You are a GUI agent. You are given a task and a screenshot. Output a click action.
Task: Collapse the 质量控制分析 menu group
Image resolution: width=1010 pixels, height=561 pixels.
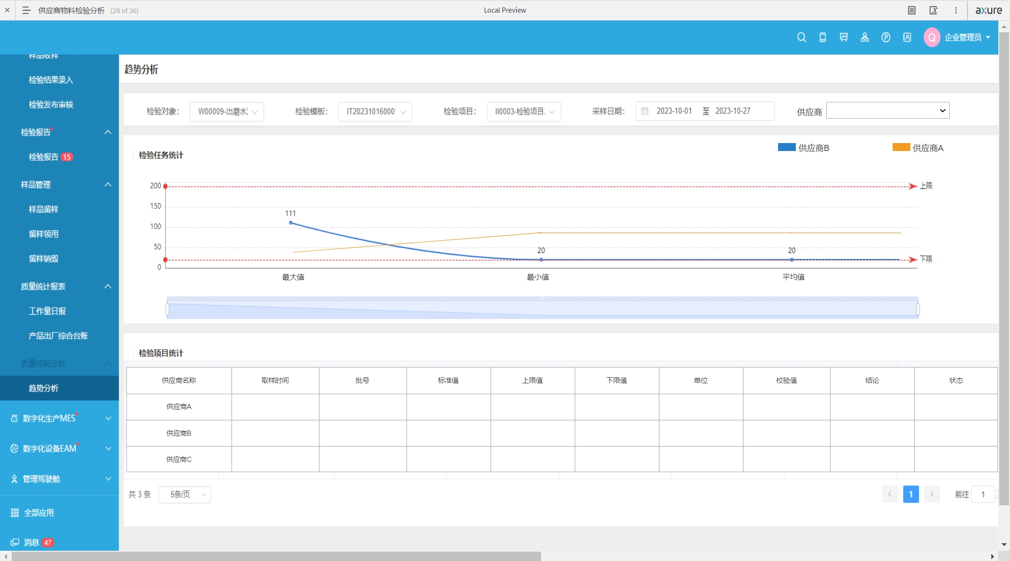click(x=108, y=363)
